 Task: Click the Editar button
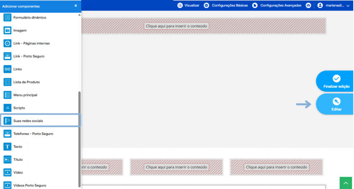(335, 104)
